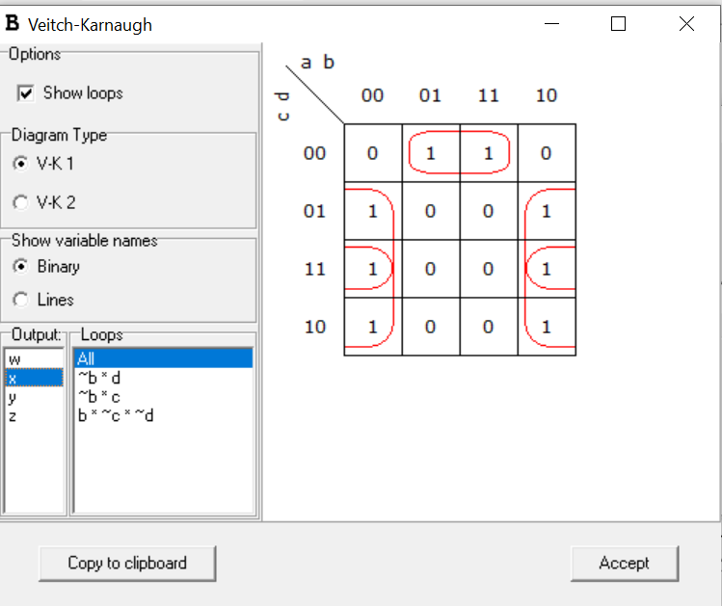The image size is (722, 606).
Task: Click the Copy to clipboard button
Action: click(127, 563)
